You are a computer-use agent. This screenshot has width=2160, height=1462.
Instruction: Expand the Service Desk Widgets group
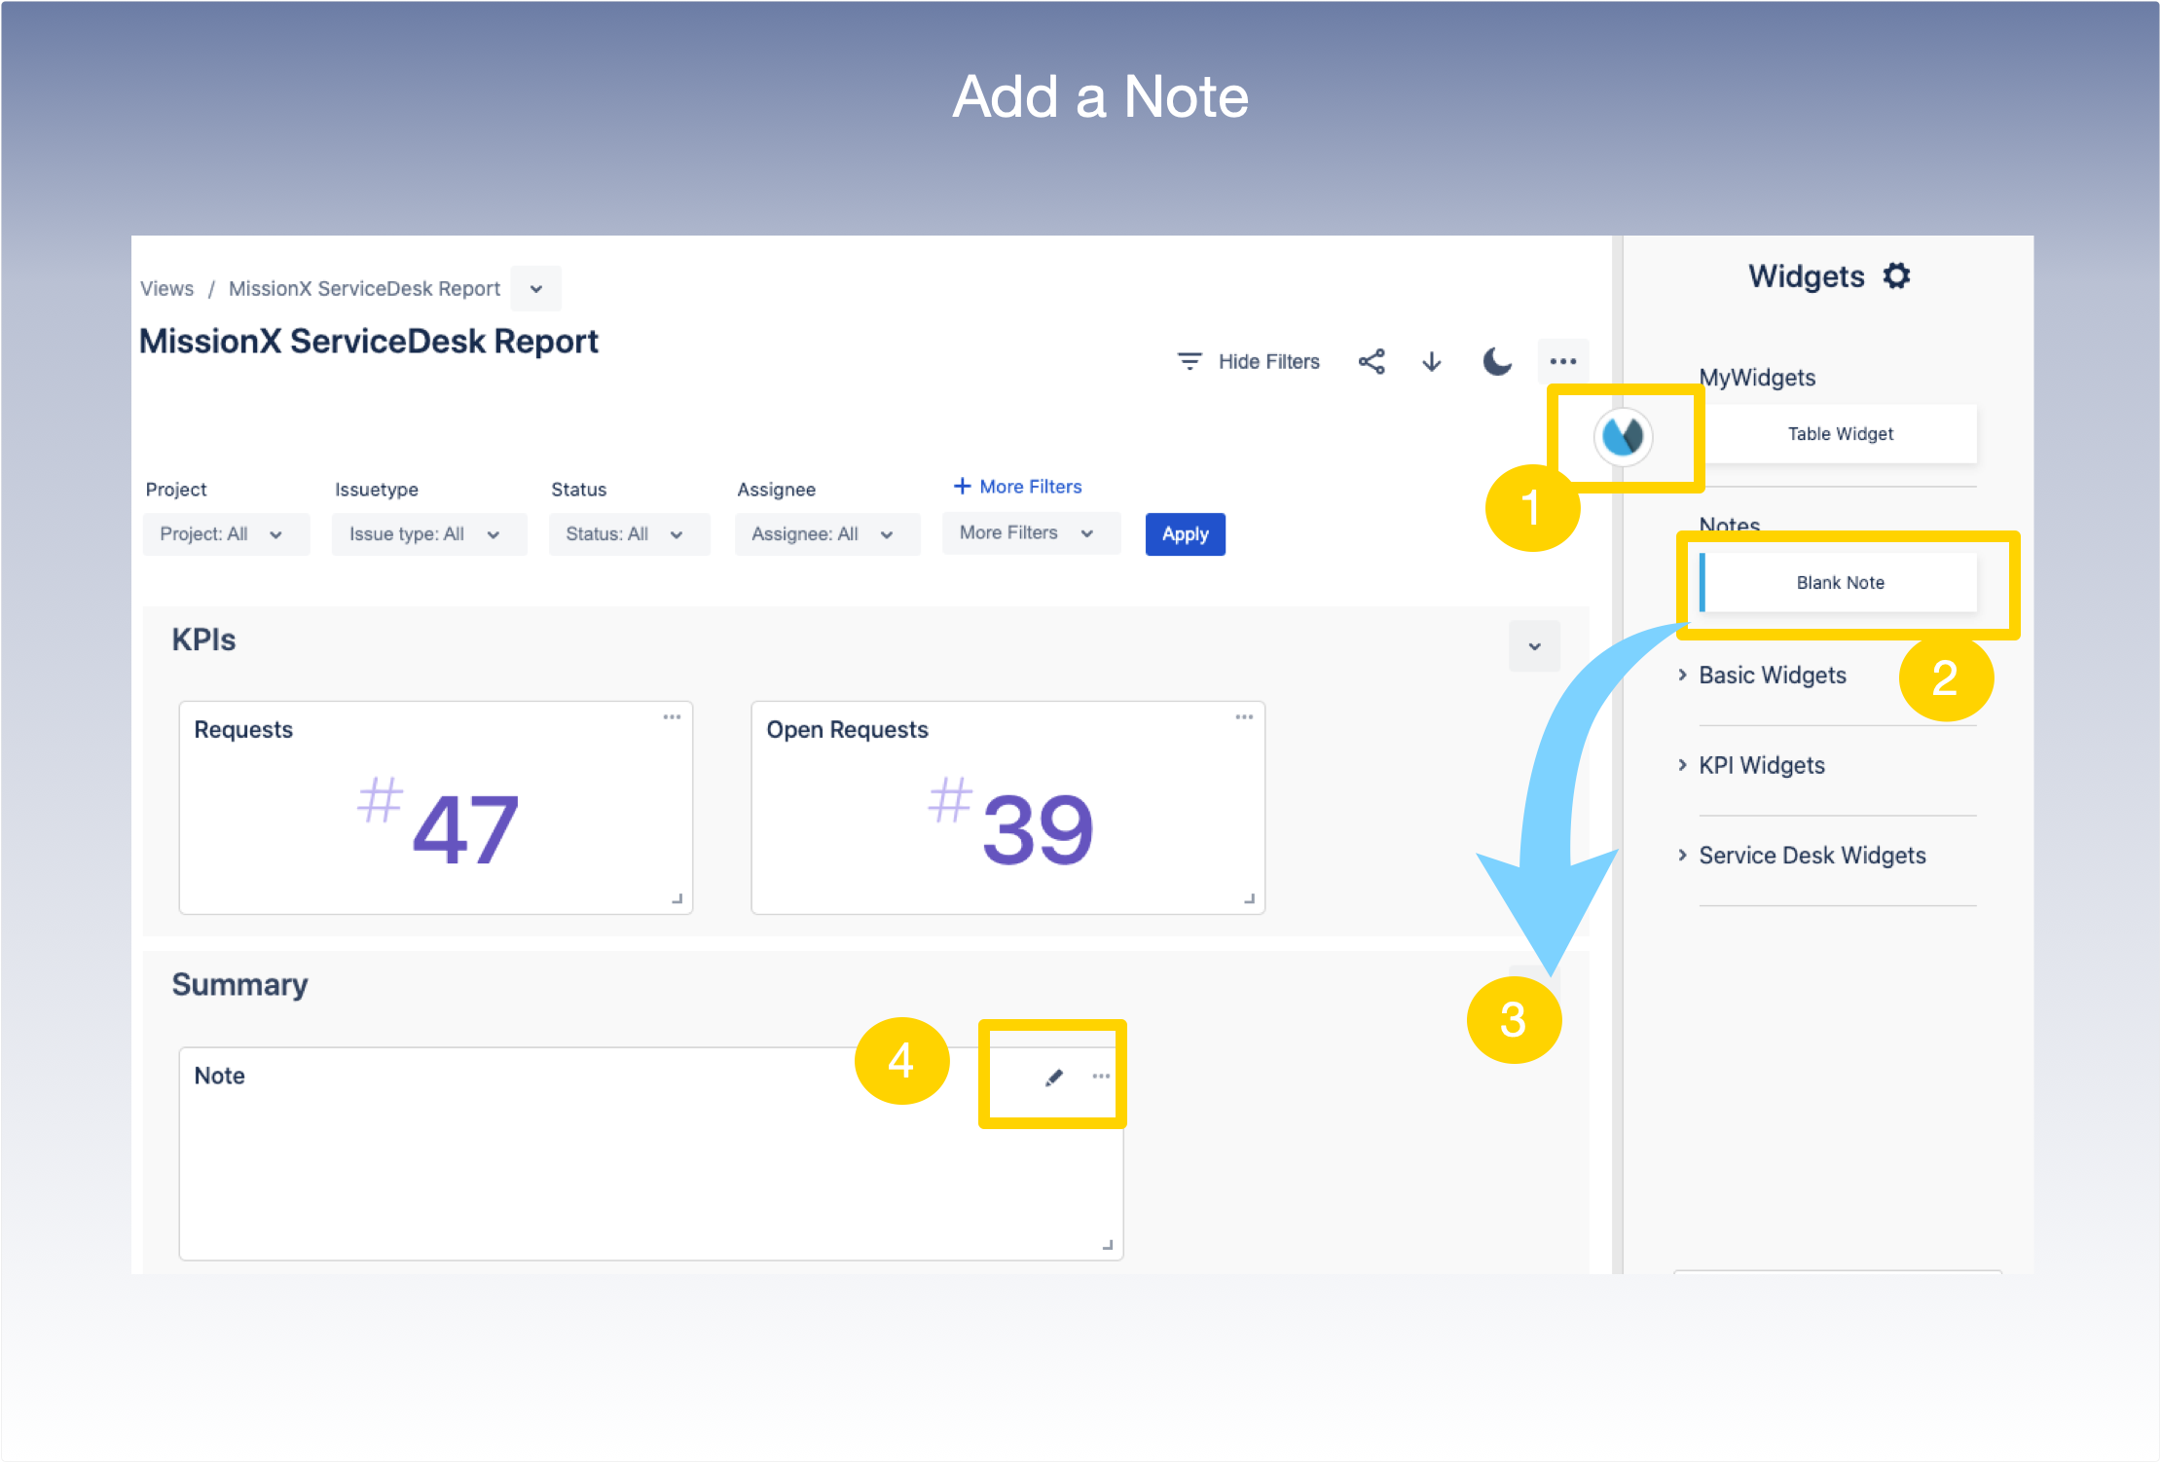[x=1811, y=856]
